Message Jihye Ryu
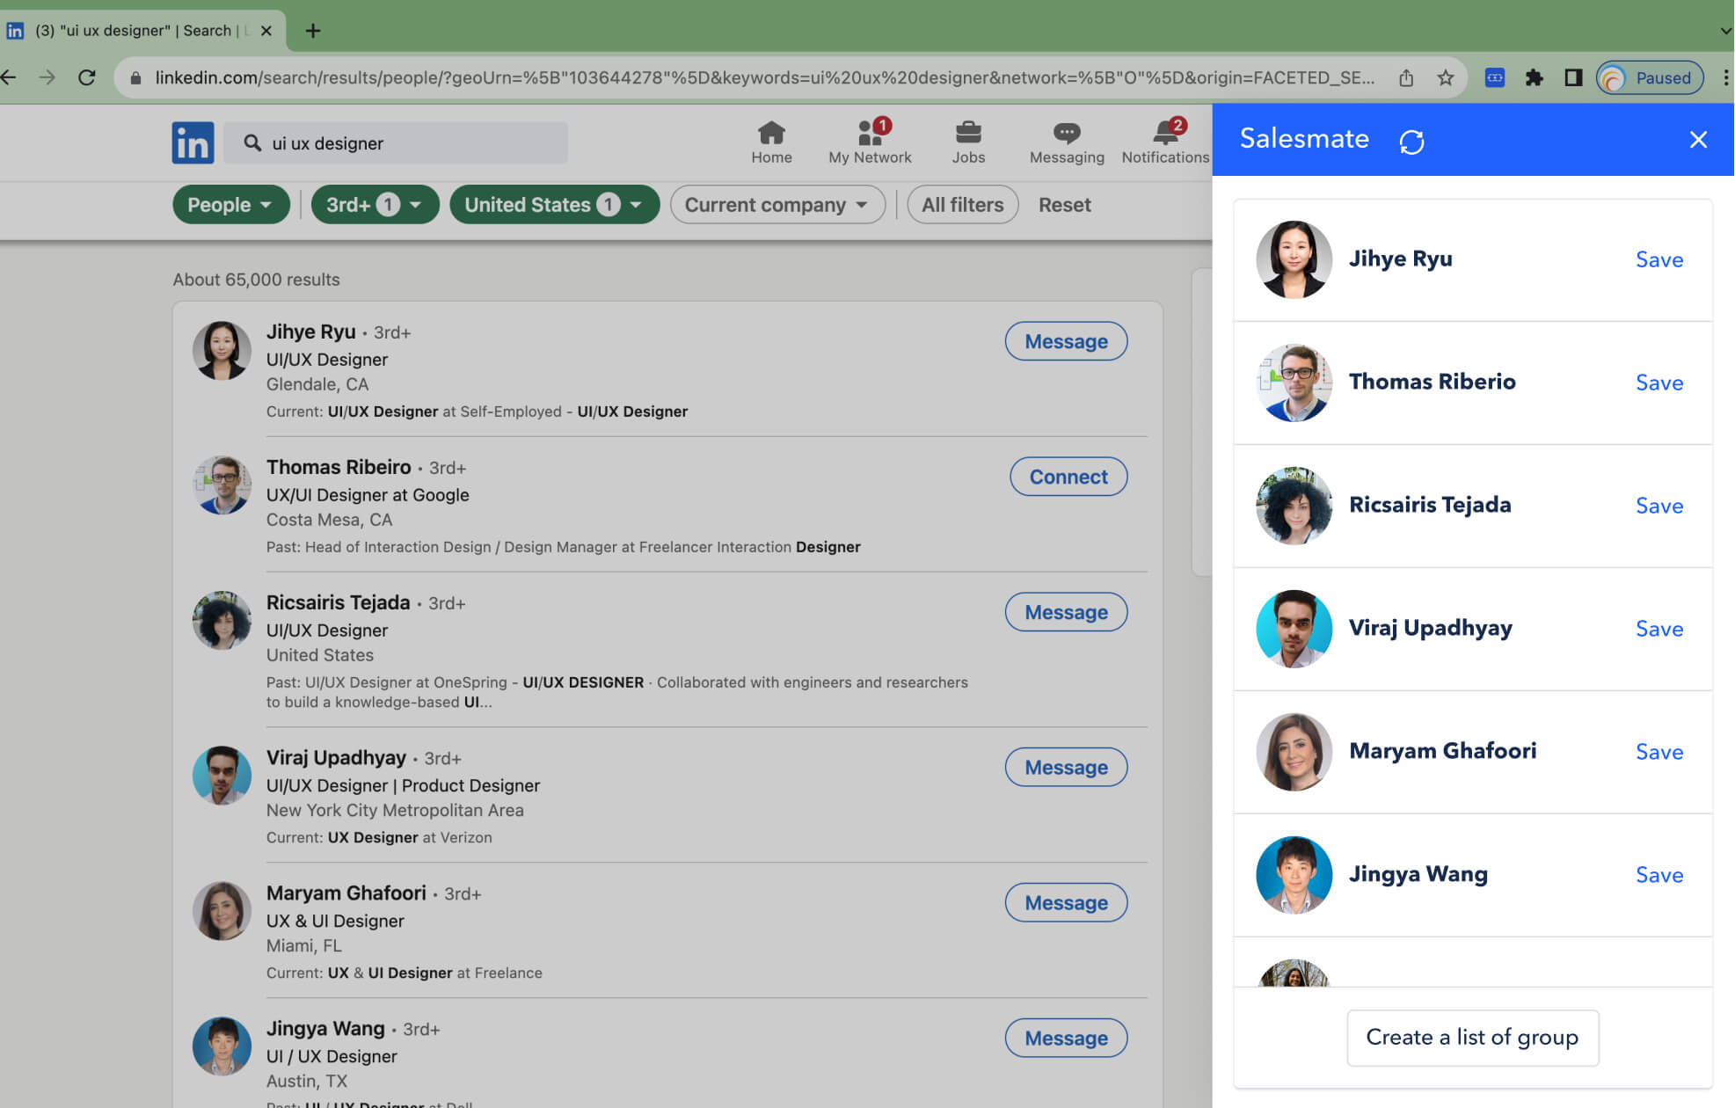Screen dimensions: 1735x1108 (1066, 341)
